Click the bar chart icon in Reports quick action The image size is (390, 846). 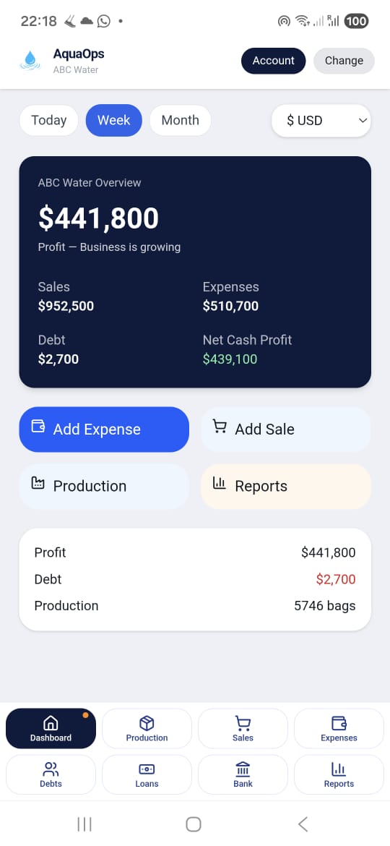pyautogui.click(x=220, y=483)
